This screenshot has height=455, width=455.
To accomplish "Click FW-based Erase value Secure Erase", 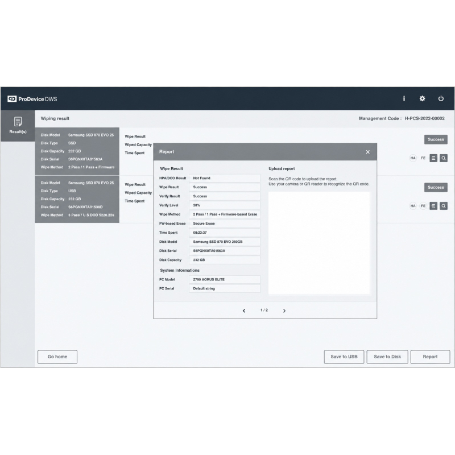I will pyautogui.click(x=224, y=224).
